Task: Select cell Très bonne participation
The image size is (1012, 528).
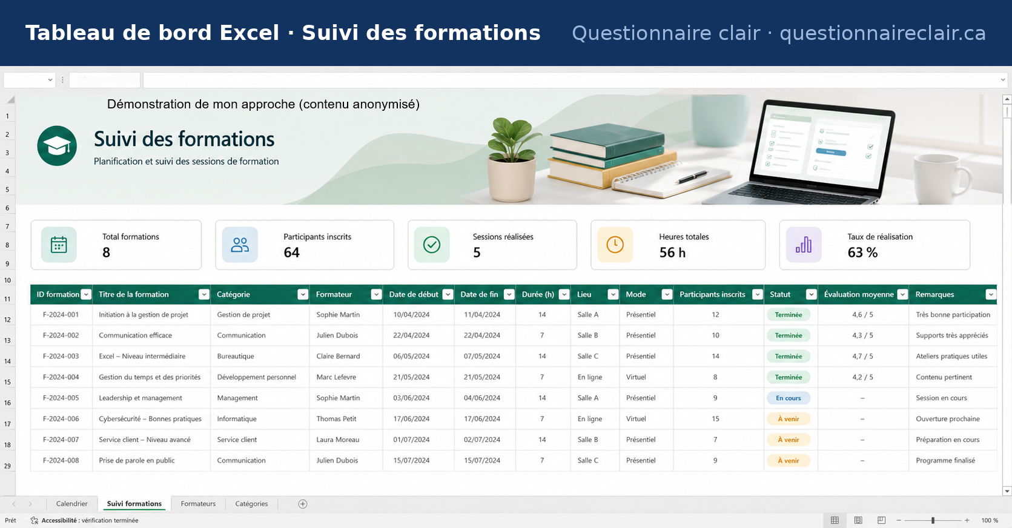Action: click(x=953, y=315)
